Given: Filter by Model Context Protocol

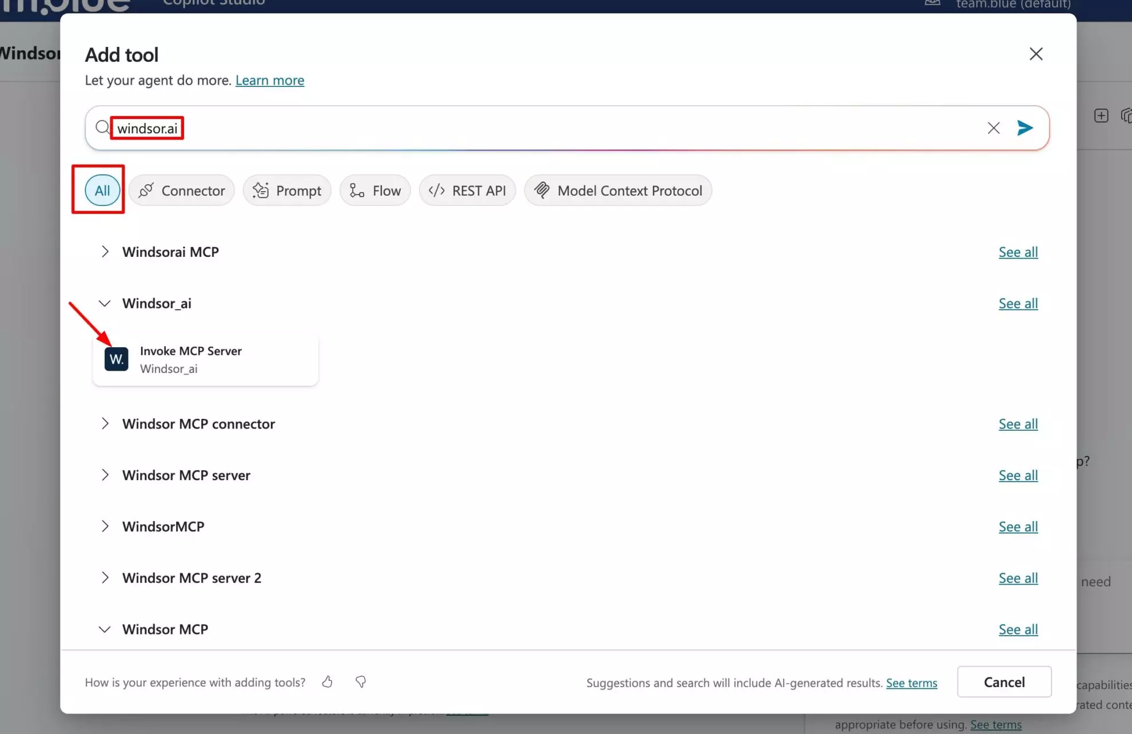Looking at the screenshot, I should (x=618, y=191).
